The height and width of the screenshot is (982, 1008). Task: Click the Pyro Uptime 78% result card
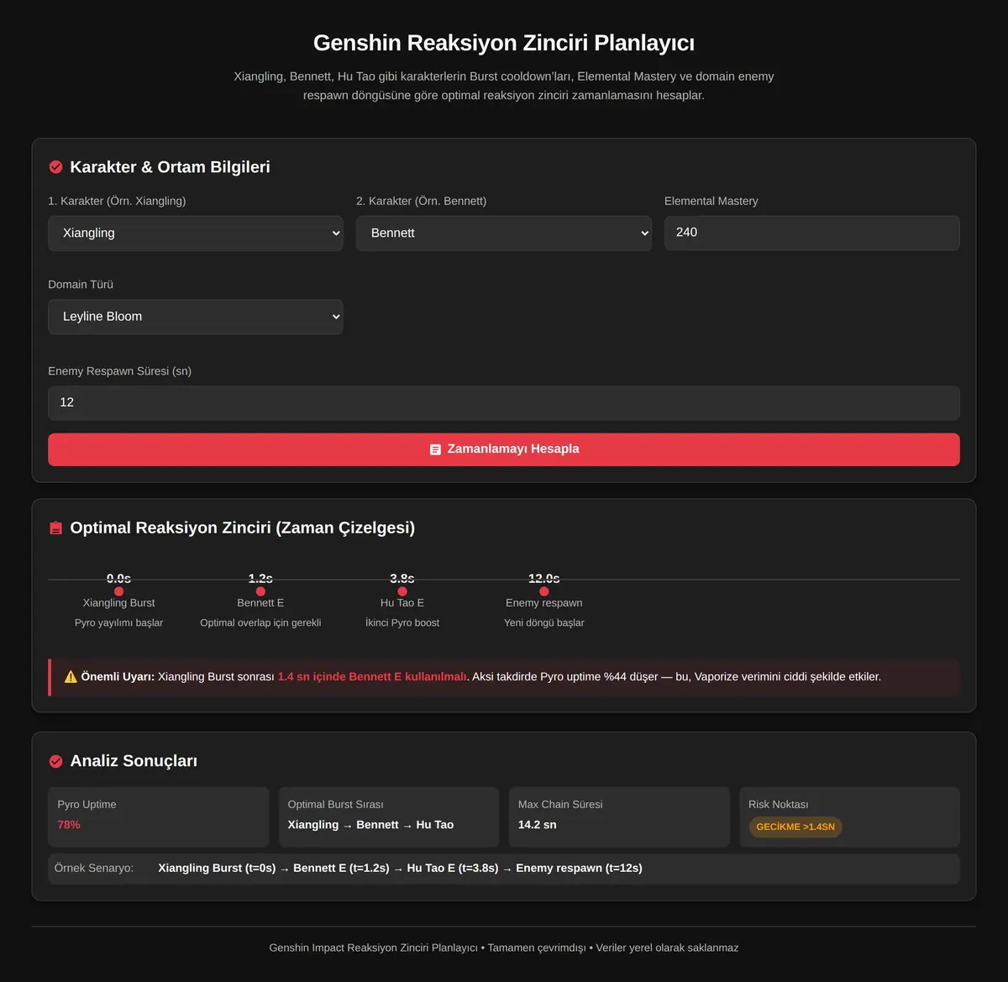coord(159,817)
